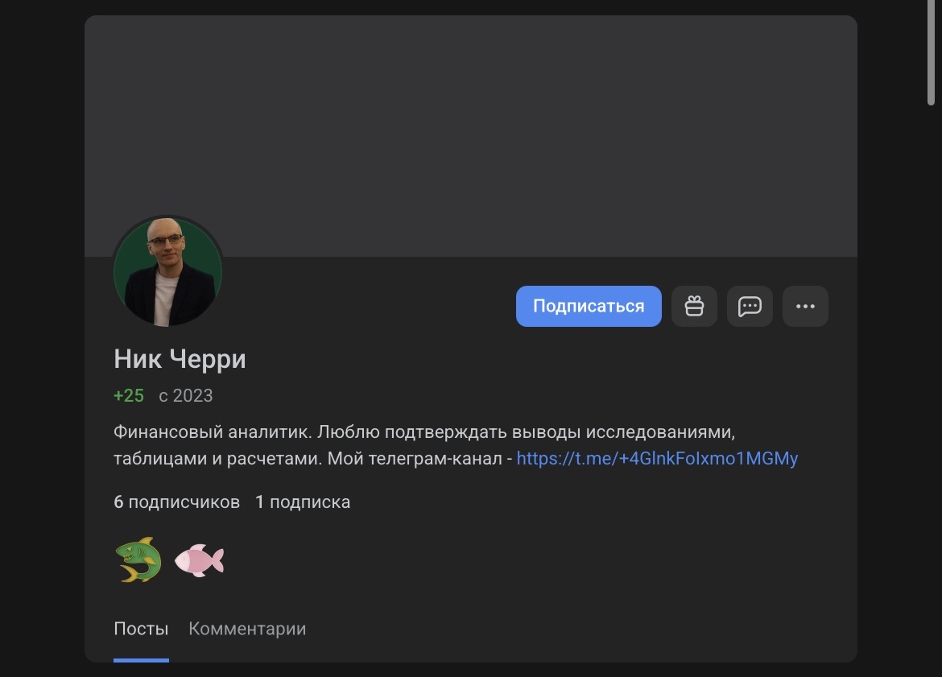
Task: Open the chat message icon button
Action: coord(750,307)
